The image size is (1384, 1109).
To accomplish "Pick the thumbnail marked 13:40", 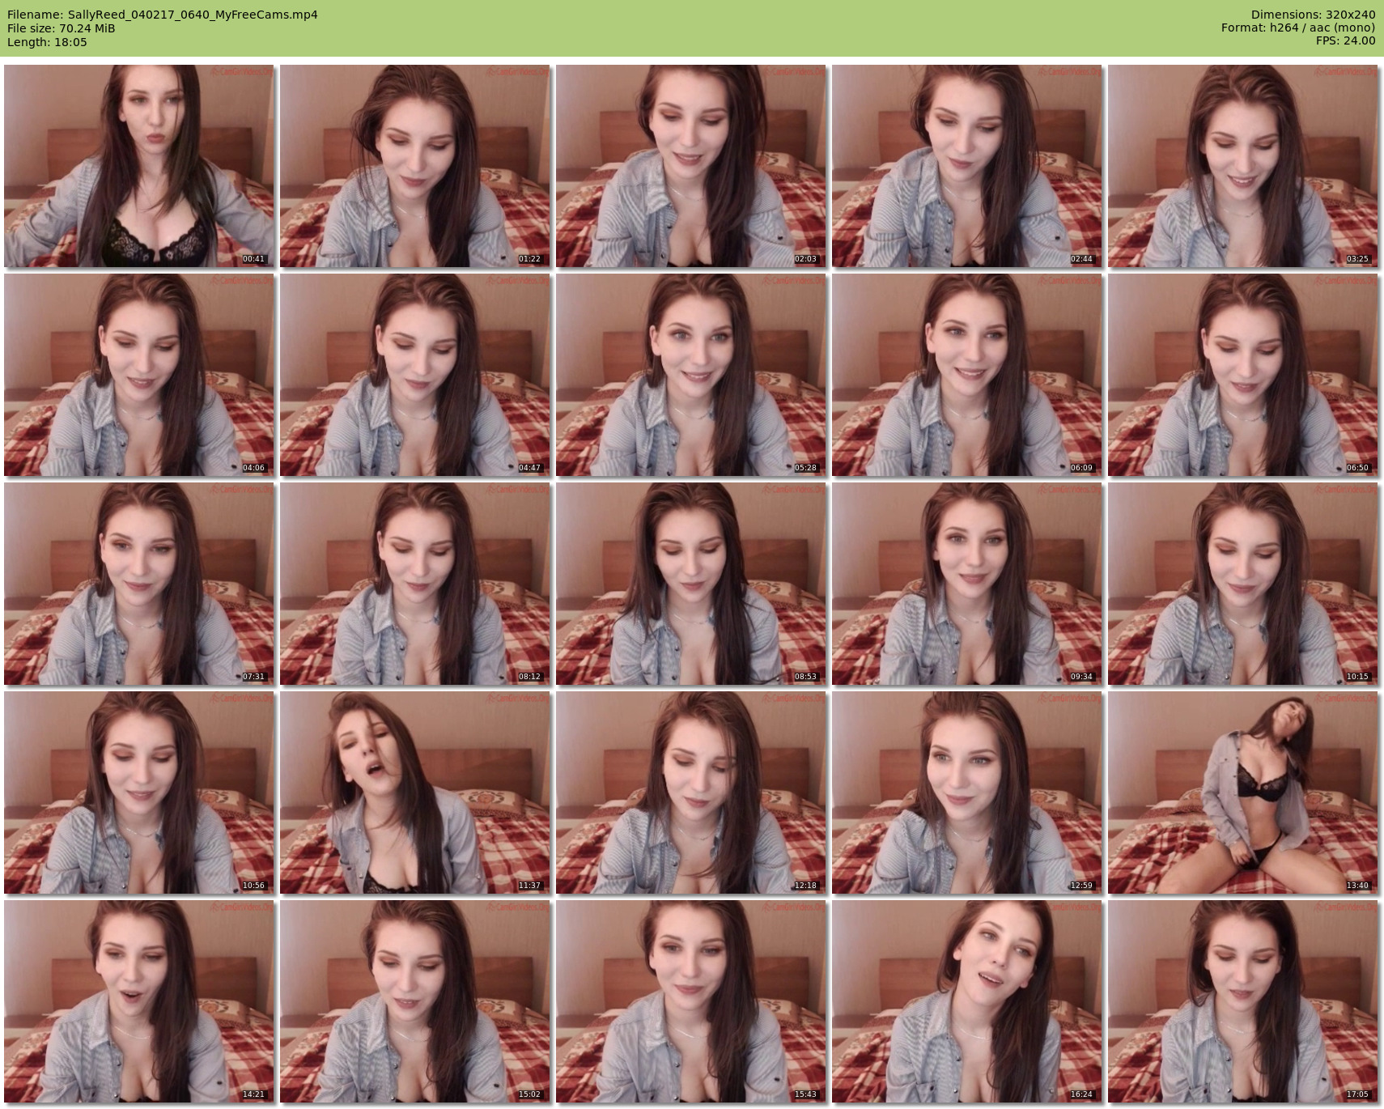I will coord(1242,792).
